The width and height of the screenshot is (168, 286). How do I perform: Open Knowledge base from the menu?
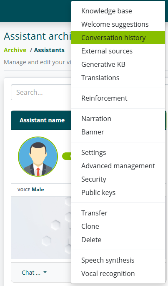[x=118, y=11]
